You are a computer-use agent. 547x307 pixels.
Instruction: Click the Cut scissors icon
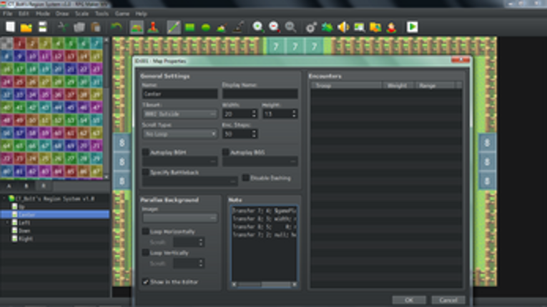tap(63, 27)
